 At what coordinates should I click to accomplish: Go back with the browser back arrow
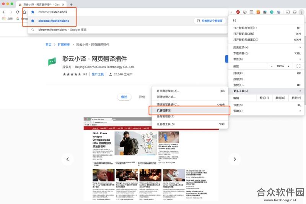[4, 12]
